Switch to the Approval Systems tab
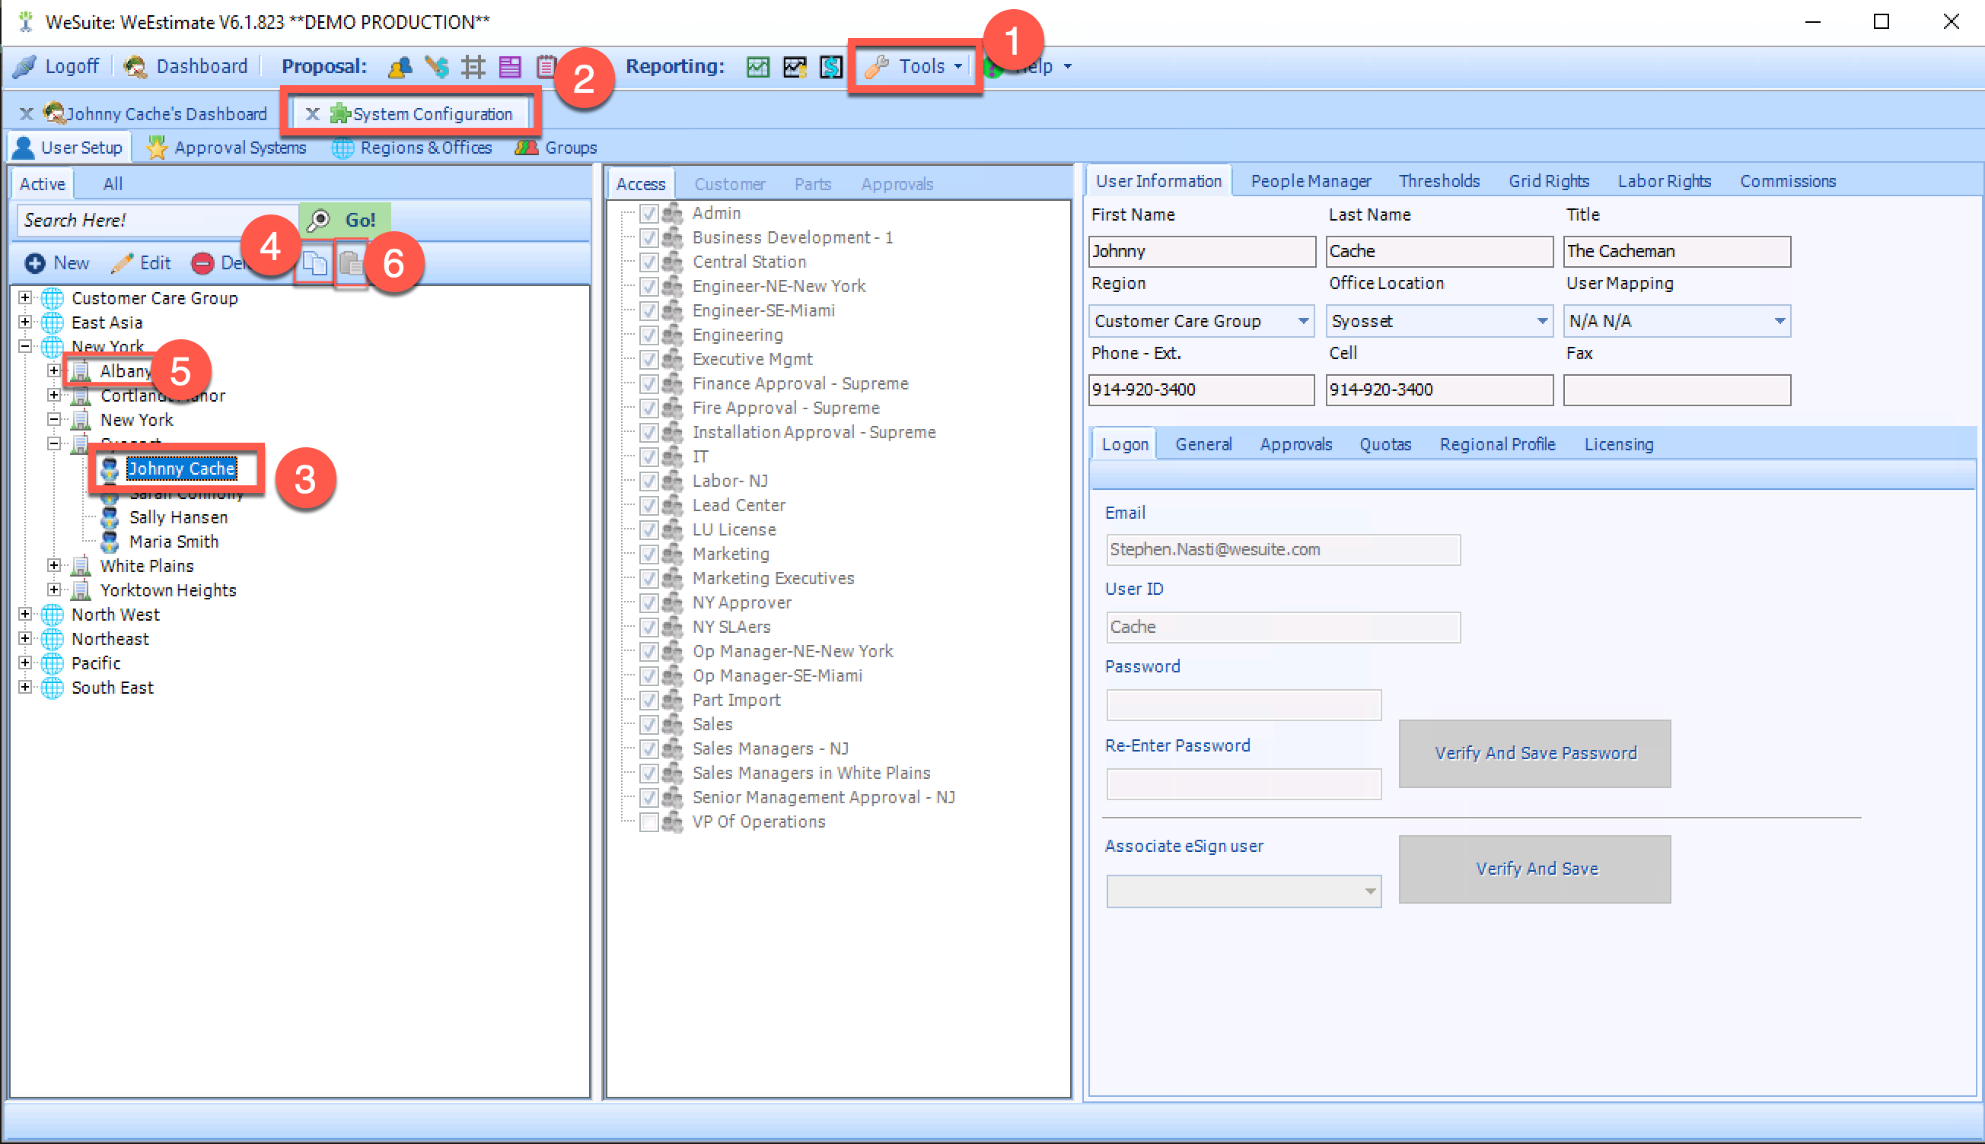 pos(226,148)
